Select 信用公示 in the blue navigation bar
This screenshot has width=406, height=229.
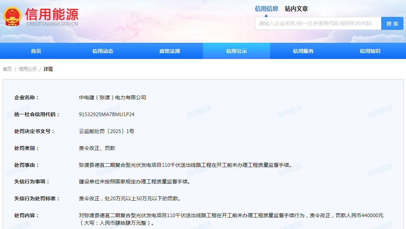click(236, 51)
